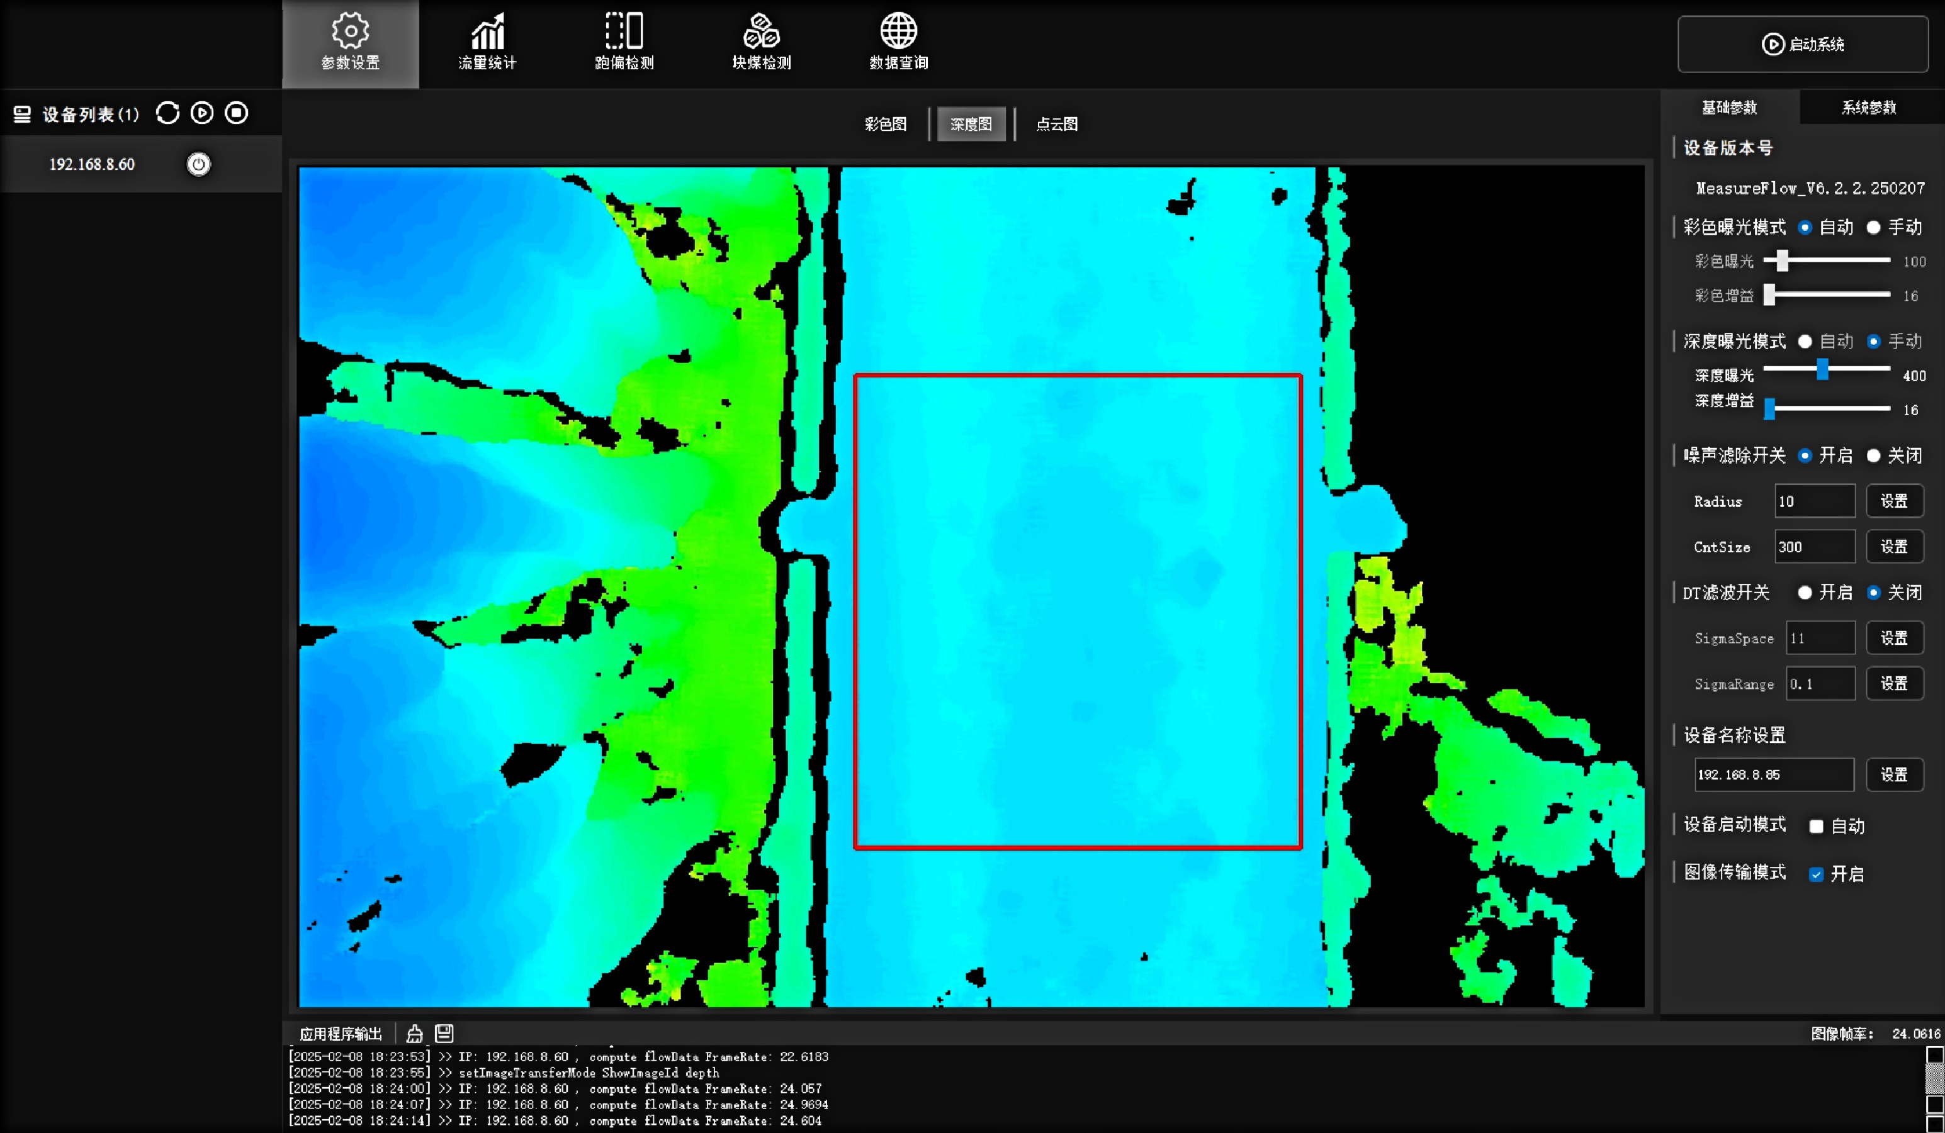Image resolution: width=1945 pixels, height=1133 pixels.
Task: Open 跑偏检测 detection icon
Action: 624,31
